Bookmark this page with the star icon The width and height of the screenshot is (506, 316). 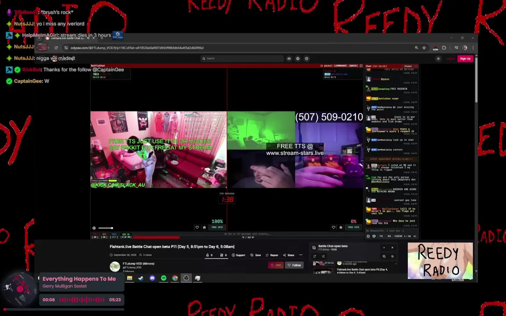coord(424,48)
